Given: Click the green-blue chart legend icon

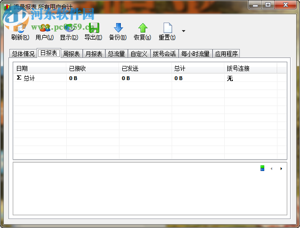Looking at the screenshot, I should [x=262, y=169].
